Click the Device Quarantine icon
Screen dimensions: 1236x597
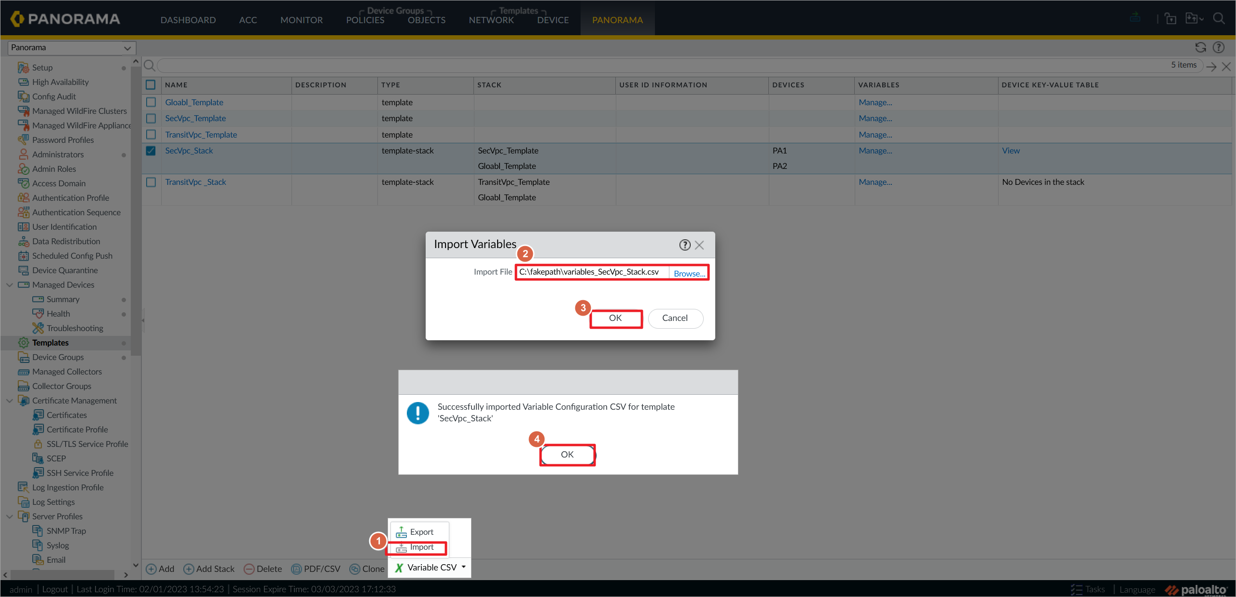point(23,270)
